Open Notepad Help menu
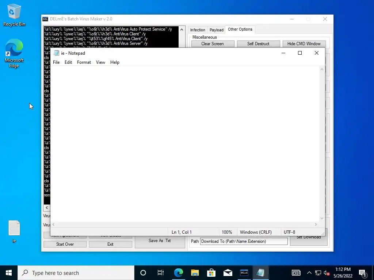This screenshot has width=374, height=280. (115, 62)
